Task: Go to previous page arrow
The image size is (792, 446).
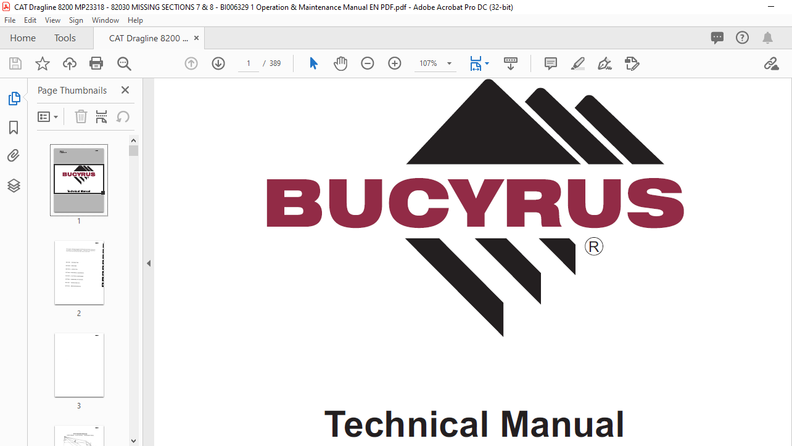Action: point(191,63)
